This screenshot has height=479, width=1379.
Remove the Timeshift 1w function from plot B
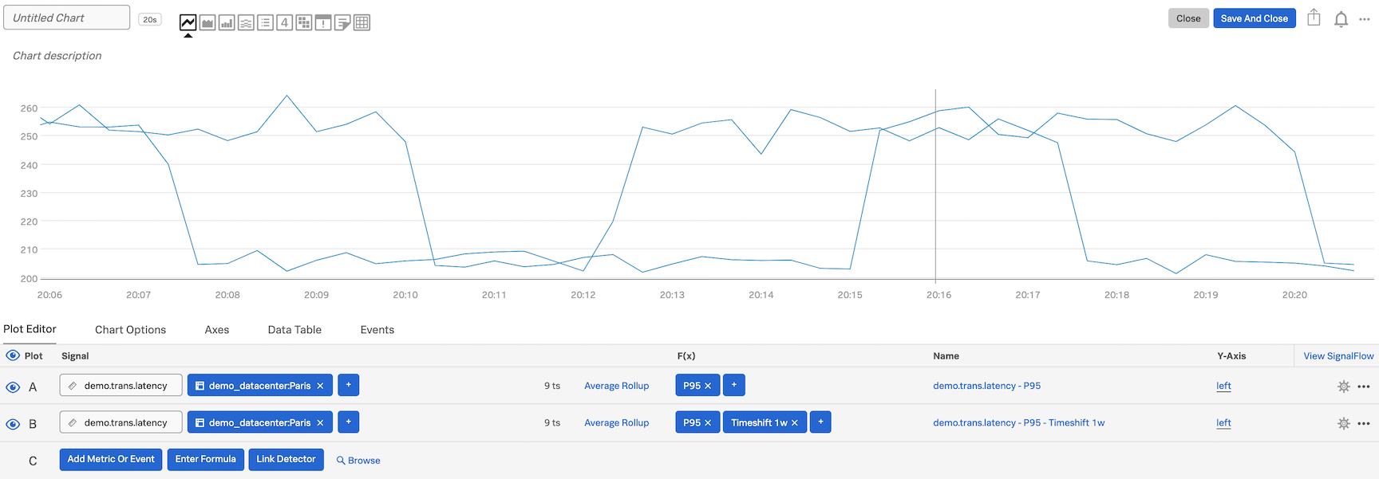(x=795, y=423)
